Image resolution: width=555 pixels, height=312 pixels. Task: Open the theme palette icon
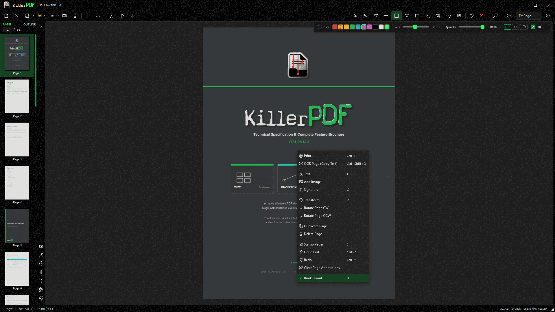pos(41,298)
